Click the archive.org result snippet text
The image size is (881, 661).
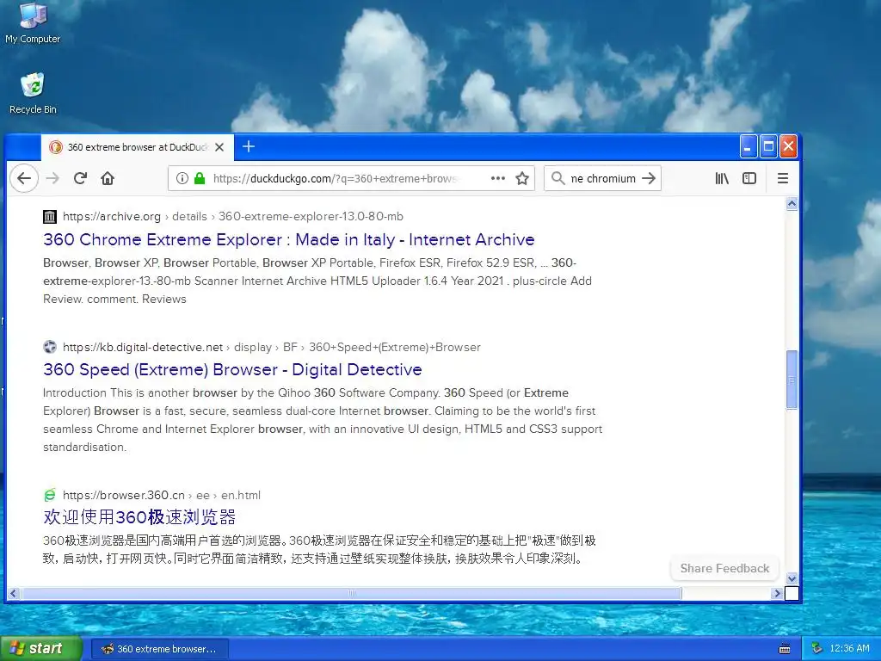click(x=317, y=281)
